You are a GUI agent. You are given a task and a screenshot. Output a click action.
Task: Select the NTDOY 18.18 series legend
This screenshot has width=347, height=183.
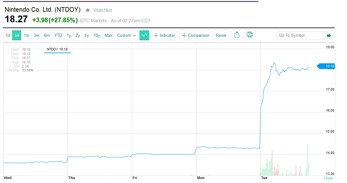(x=57, y=49)
